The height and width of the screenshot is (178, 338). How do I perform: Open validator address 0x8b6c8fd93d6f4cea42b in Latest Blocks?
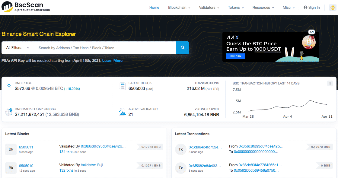103,146
